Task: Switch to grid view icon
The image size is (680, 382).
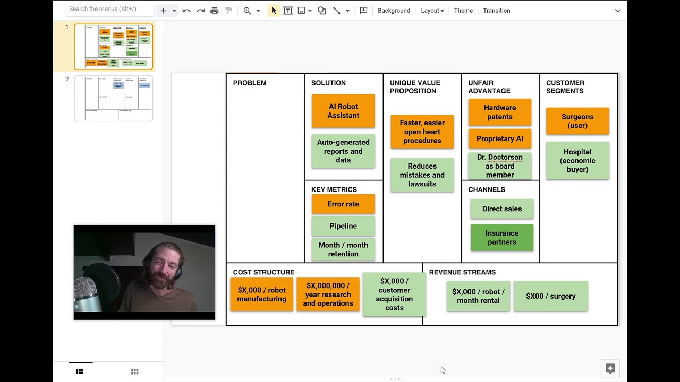Action: click(135, 371)
